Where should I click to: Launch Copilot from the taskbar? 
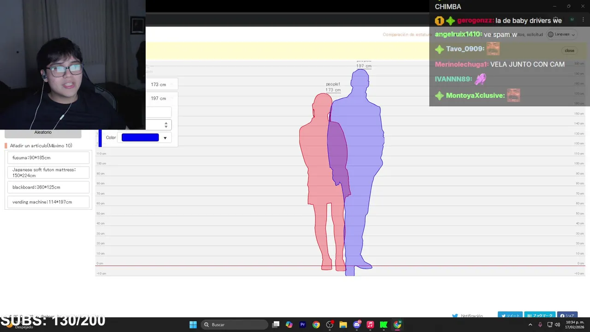click(x=289, y=325)
